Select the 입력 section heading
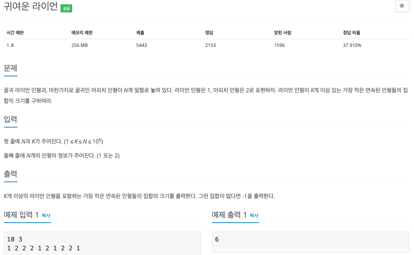Image resolution: width=414 pixels, height=255 pixels. pos(11,119)
